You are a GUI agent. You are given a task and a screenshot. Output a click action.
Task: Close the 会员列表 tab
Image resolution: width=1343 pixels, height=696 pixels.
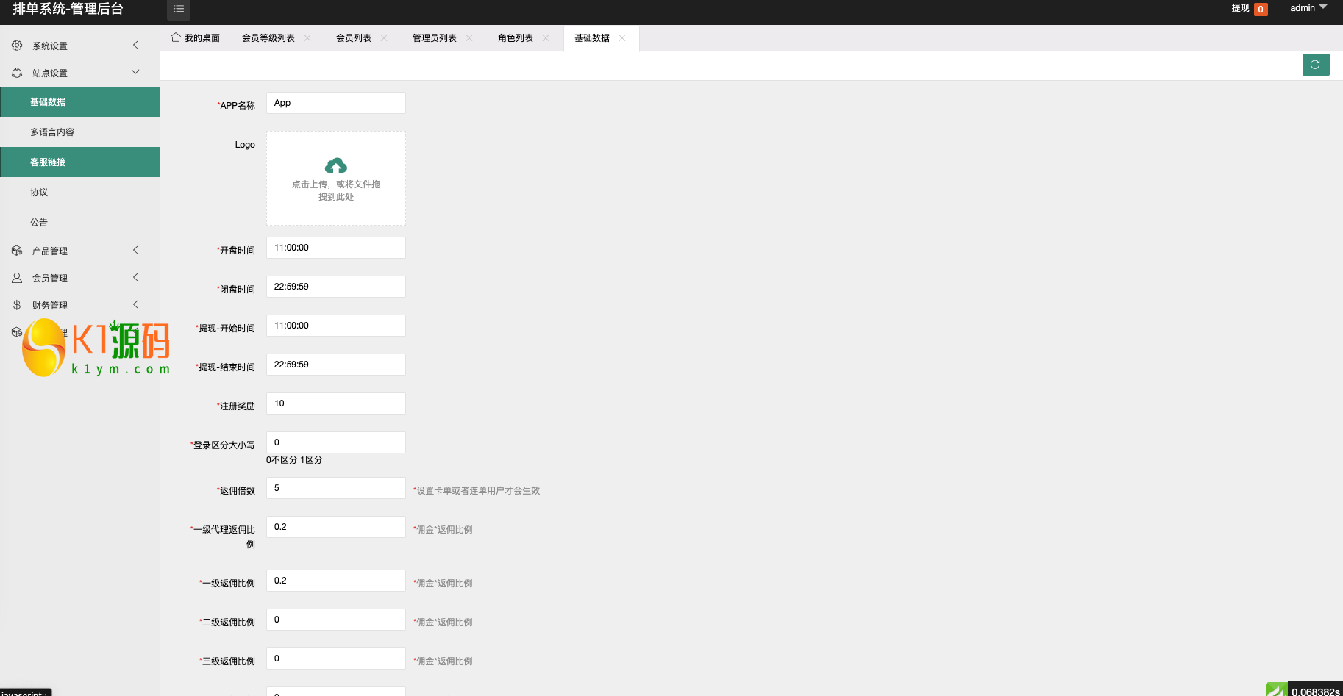[x=384, y=38]
